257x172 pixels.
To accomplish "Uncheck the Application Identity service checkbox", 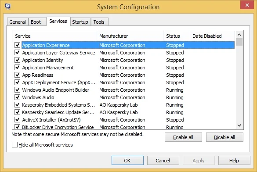I will [x=18, y=60].
